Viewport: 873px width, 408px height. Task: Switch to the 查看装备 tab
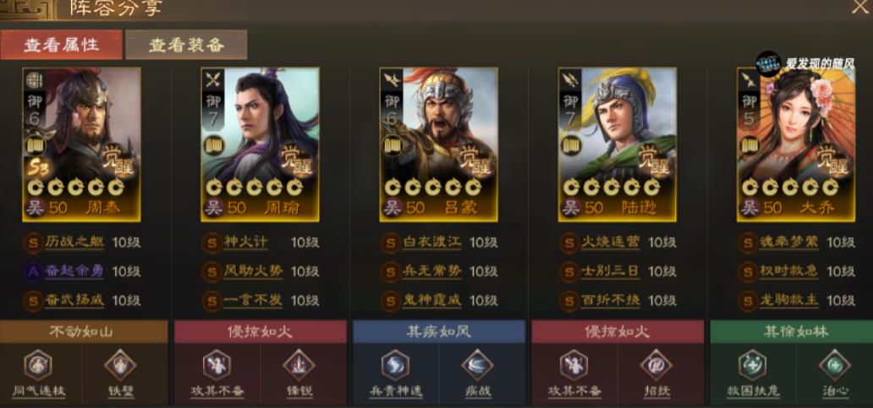click(x=186, y=45)
